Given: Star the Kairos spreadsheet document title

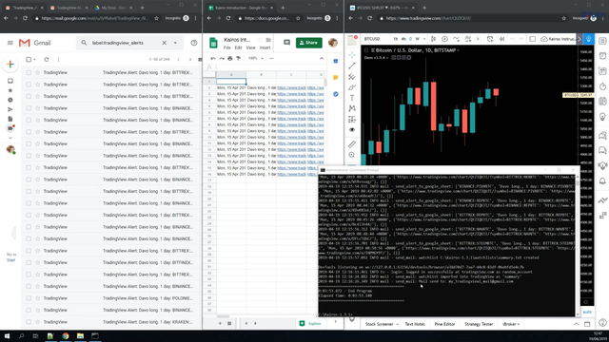Looking at the screenshot, I should pos(260,40).
